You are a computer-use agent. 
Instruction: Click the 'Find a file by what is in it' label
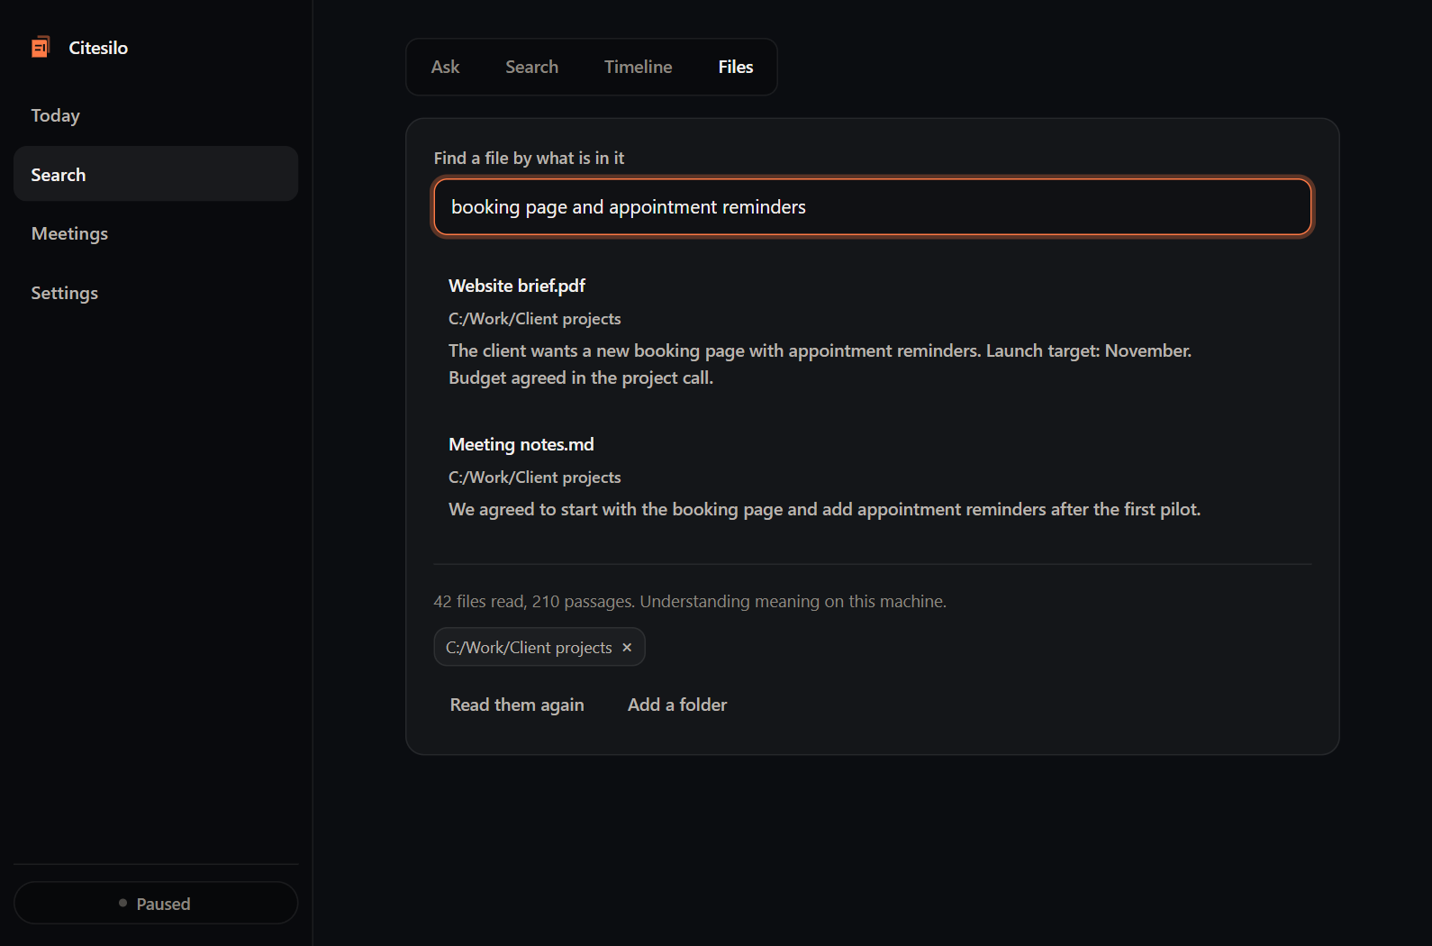[529, 158]
